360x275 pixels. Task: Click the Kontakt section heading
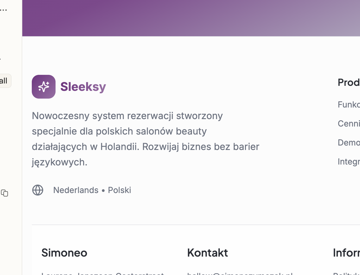coord(208,253)
